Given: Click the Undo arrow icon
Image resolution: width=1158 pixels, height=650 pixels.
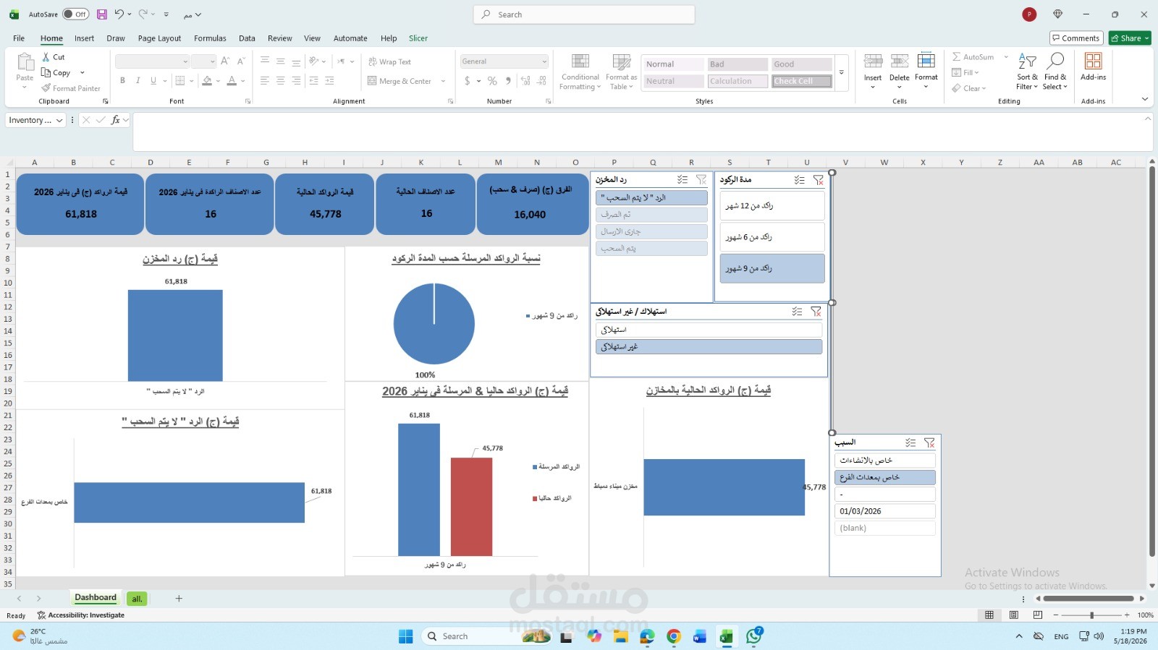Looking at the screenshot, I should click(119, 14).
